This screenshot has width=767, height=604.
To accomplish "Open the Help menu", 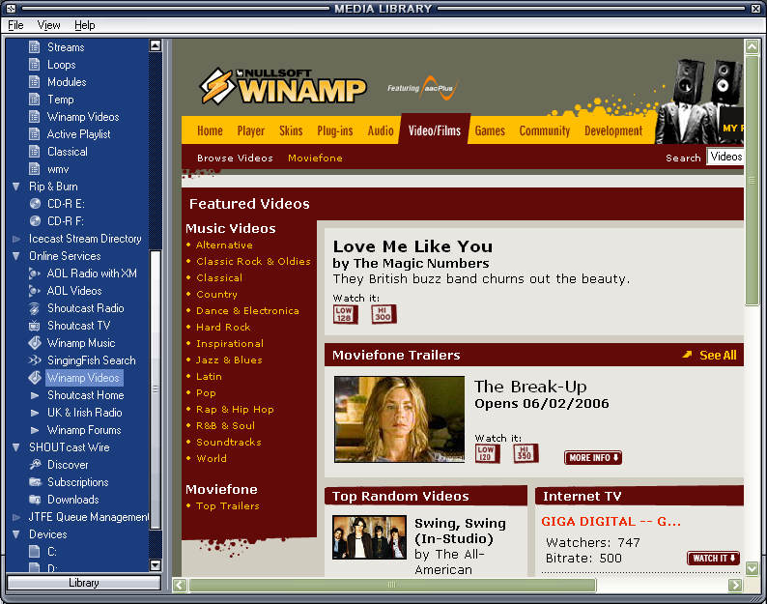I will point(85,25).
